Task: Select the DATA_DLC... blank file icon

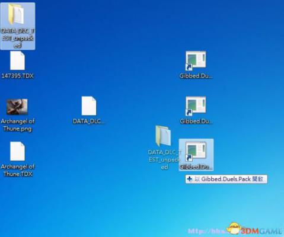Action: coord(89,105)
